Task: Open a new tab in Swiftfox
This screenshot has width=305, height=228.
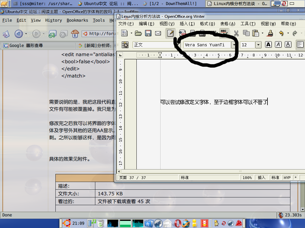Action: [x=6, y=34]
